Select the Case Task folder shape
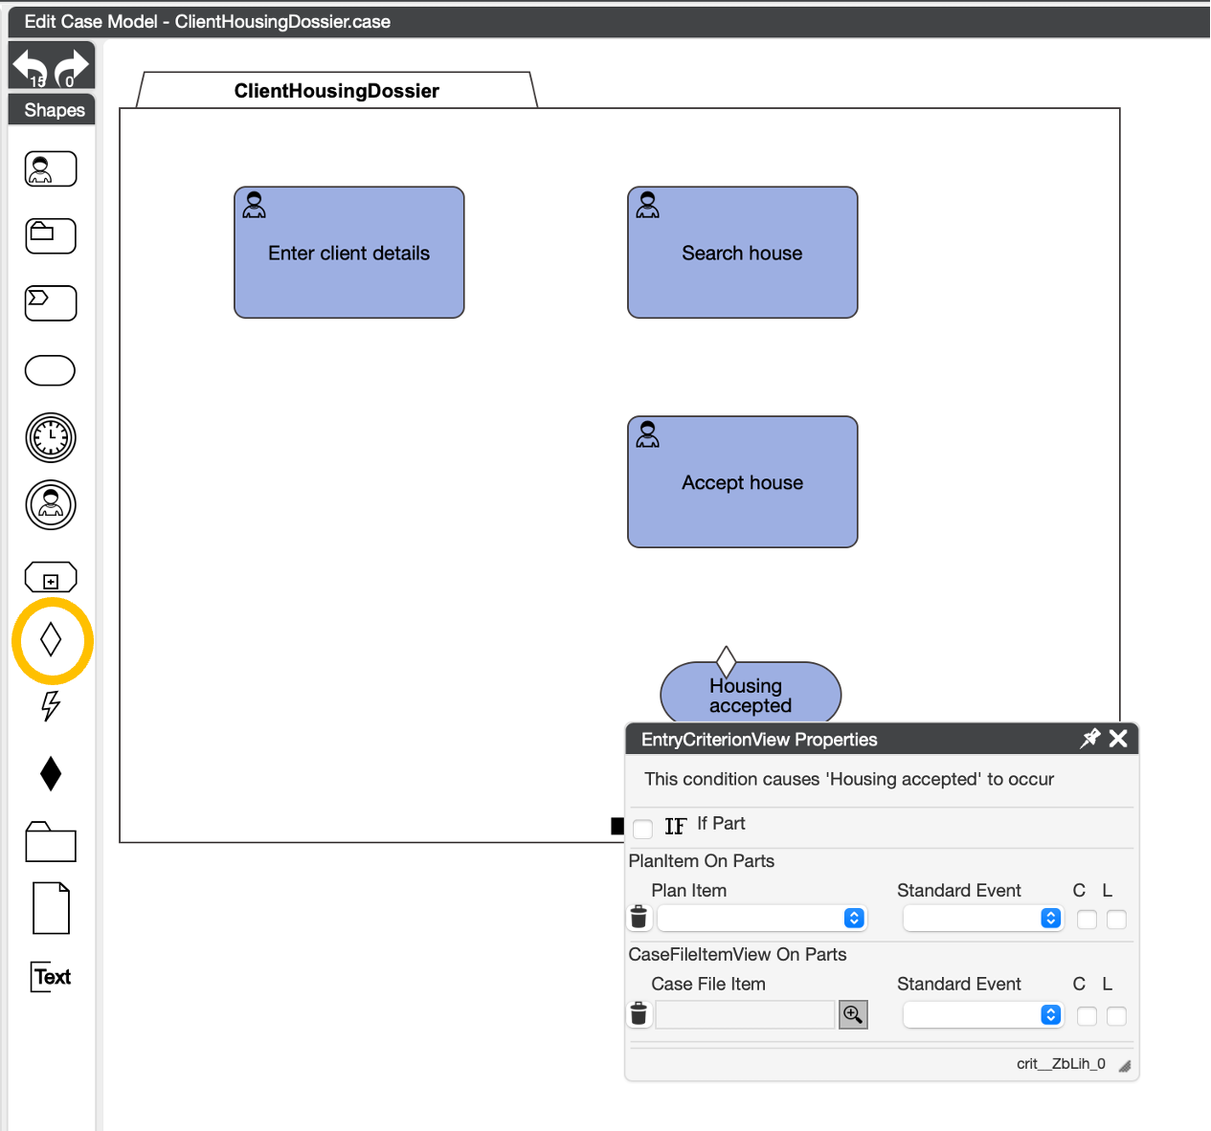Screen dimensions: 1211x1131 pos(51,236)
